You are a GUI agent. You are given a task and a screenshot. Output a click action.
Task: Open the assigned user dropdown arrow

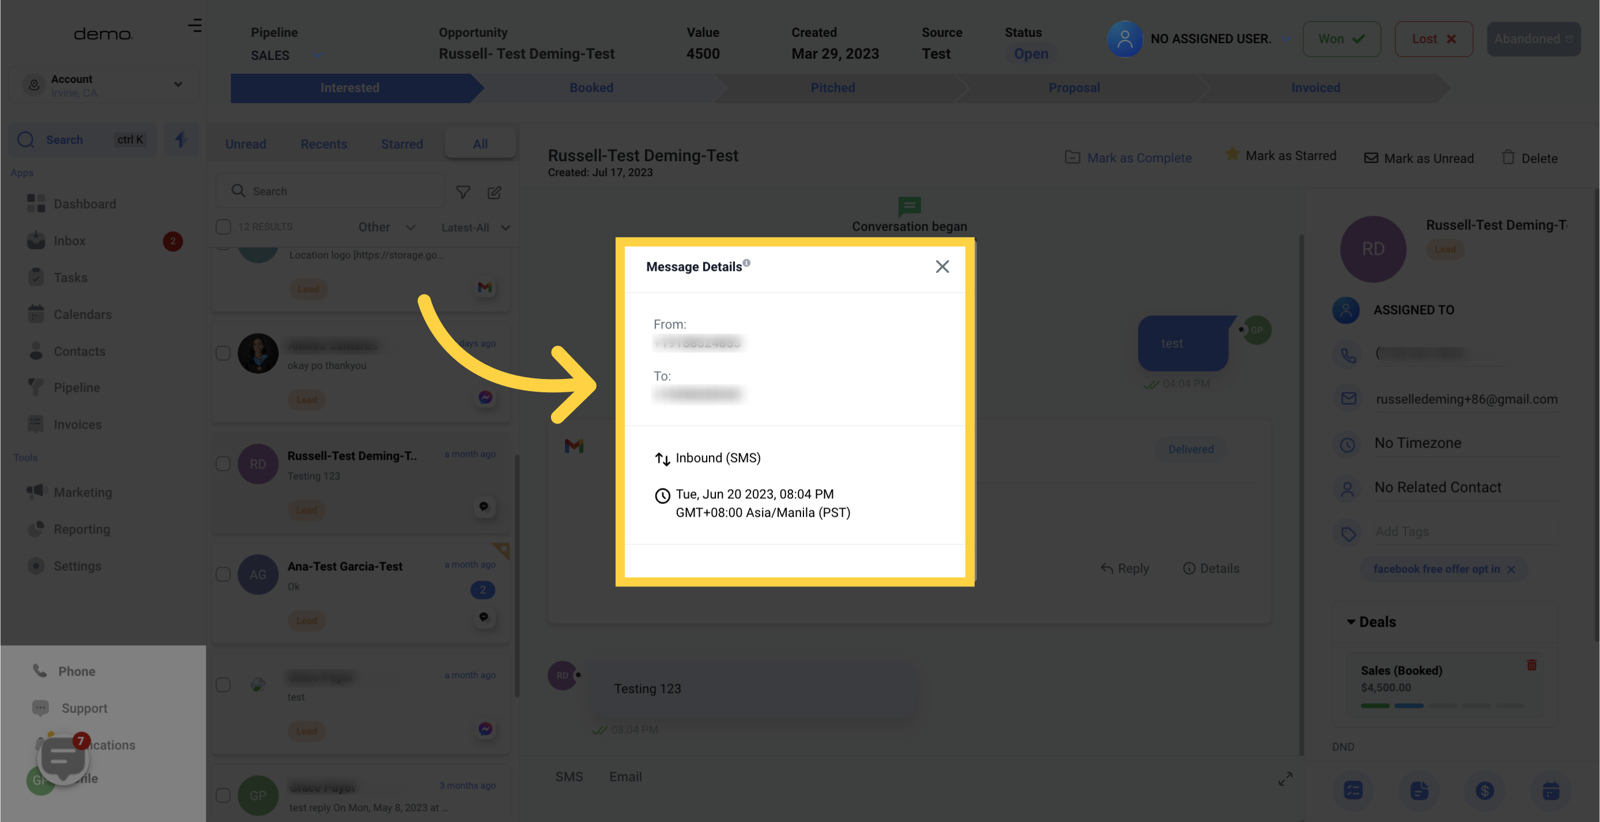[1285, 39]
